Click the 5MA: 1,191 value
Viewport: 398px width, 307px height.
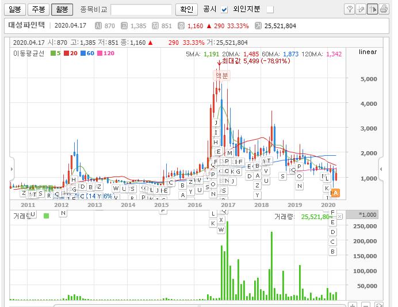(202, 54)
